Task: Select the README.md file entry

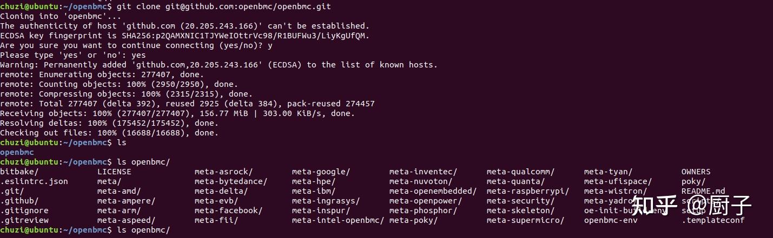Action: tap(703, 191)
